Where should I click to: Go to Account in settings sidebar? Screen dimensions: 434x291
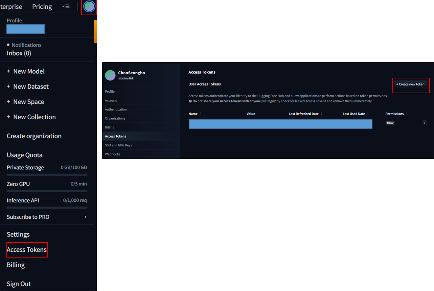click(x=111, y=100)
